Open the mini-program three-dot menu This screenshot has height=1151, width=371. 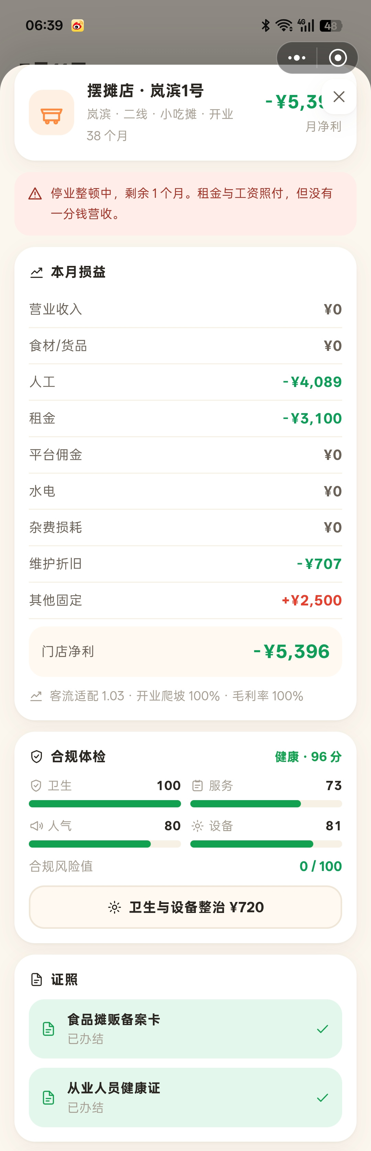click(x=297, y=58)
